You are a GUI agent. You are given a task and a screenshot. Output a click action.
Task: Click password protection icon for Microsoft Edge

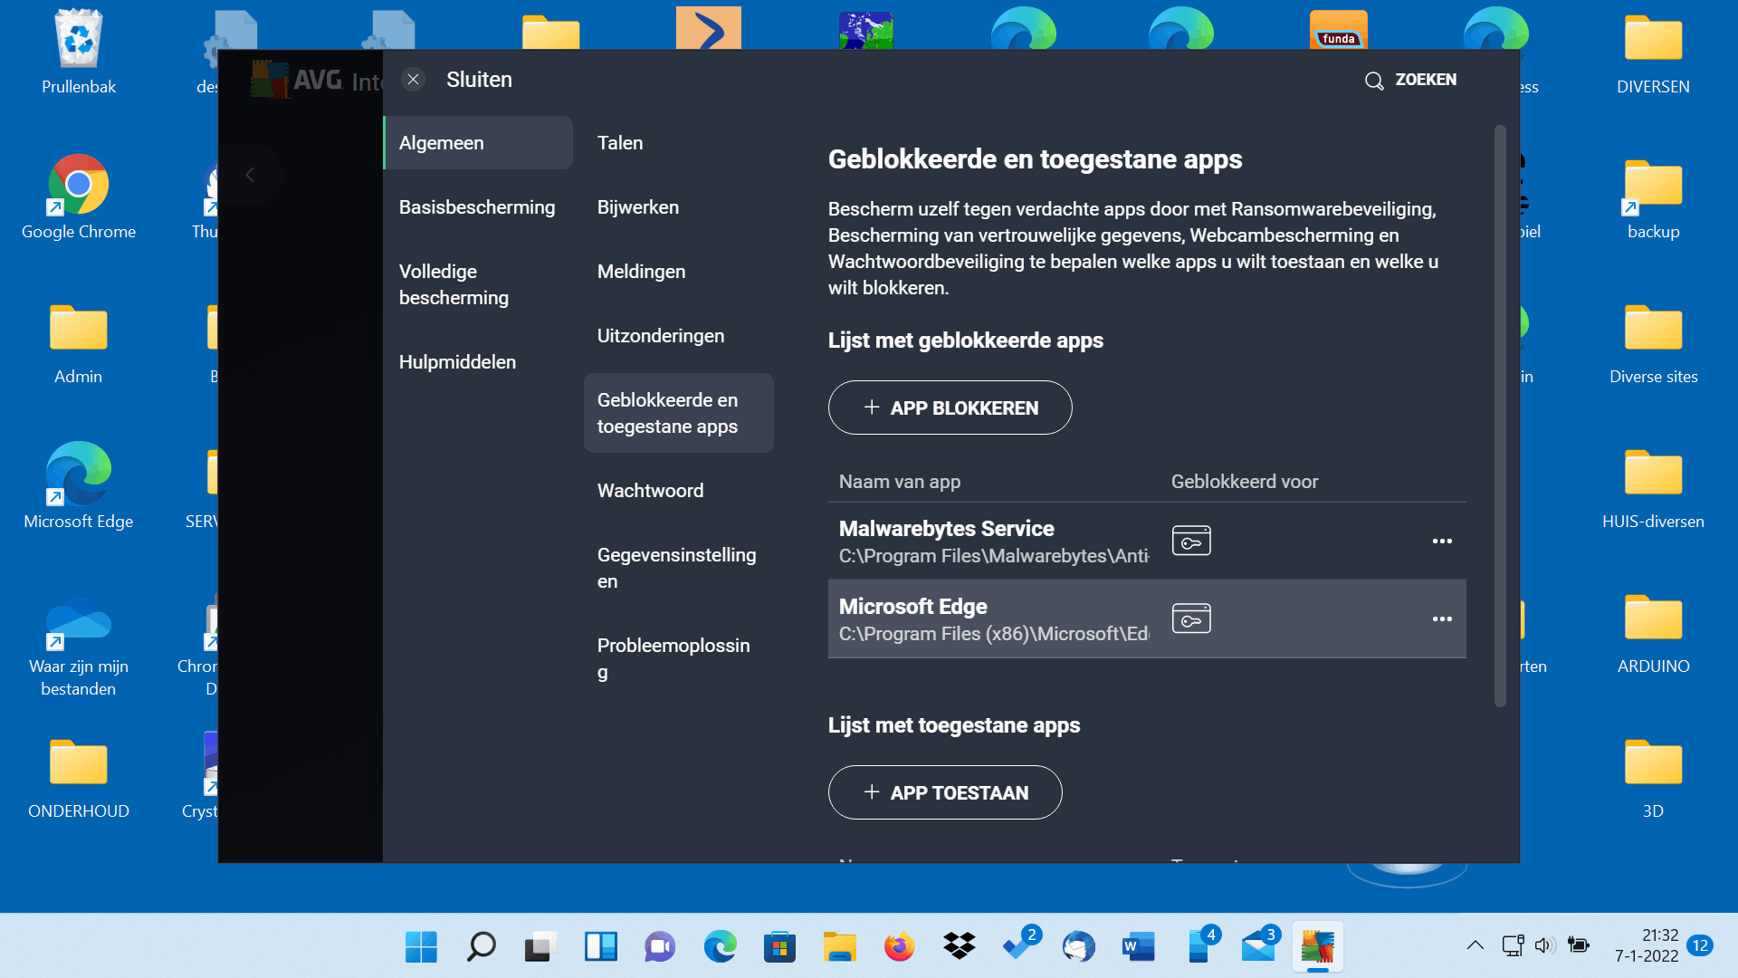(x=1191, y=618)
